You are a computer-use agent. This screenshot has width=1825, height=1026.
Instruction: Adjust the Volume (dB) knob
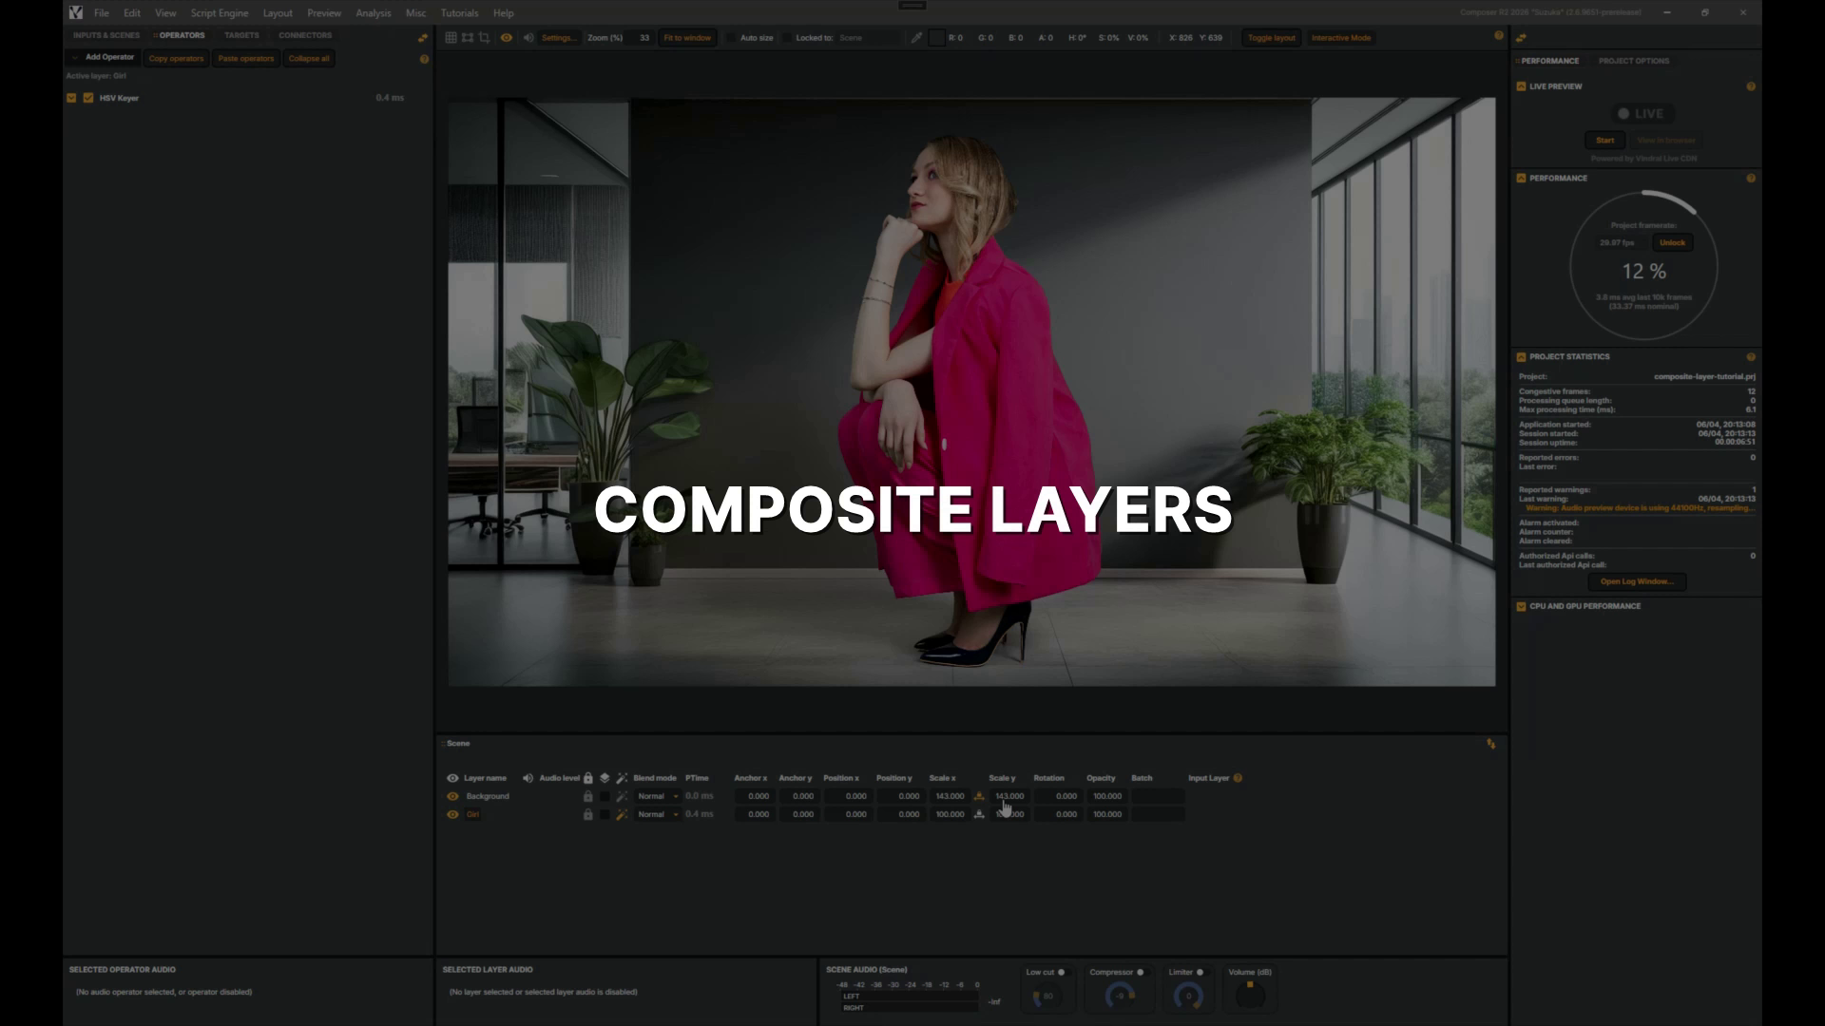(x=1250, y=995)
